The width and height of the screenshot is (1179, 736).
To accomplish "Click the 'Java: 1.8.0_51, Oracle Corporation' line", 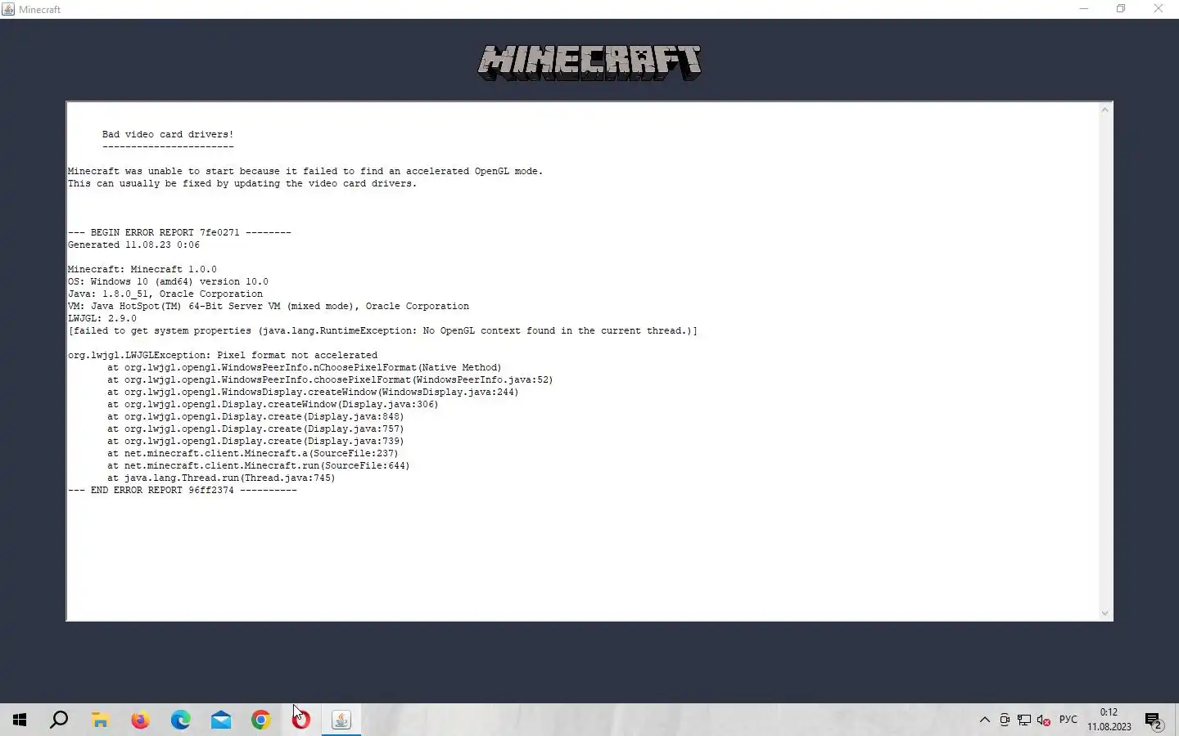I will point(165,294).
